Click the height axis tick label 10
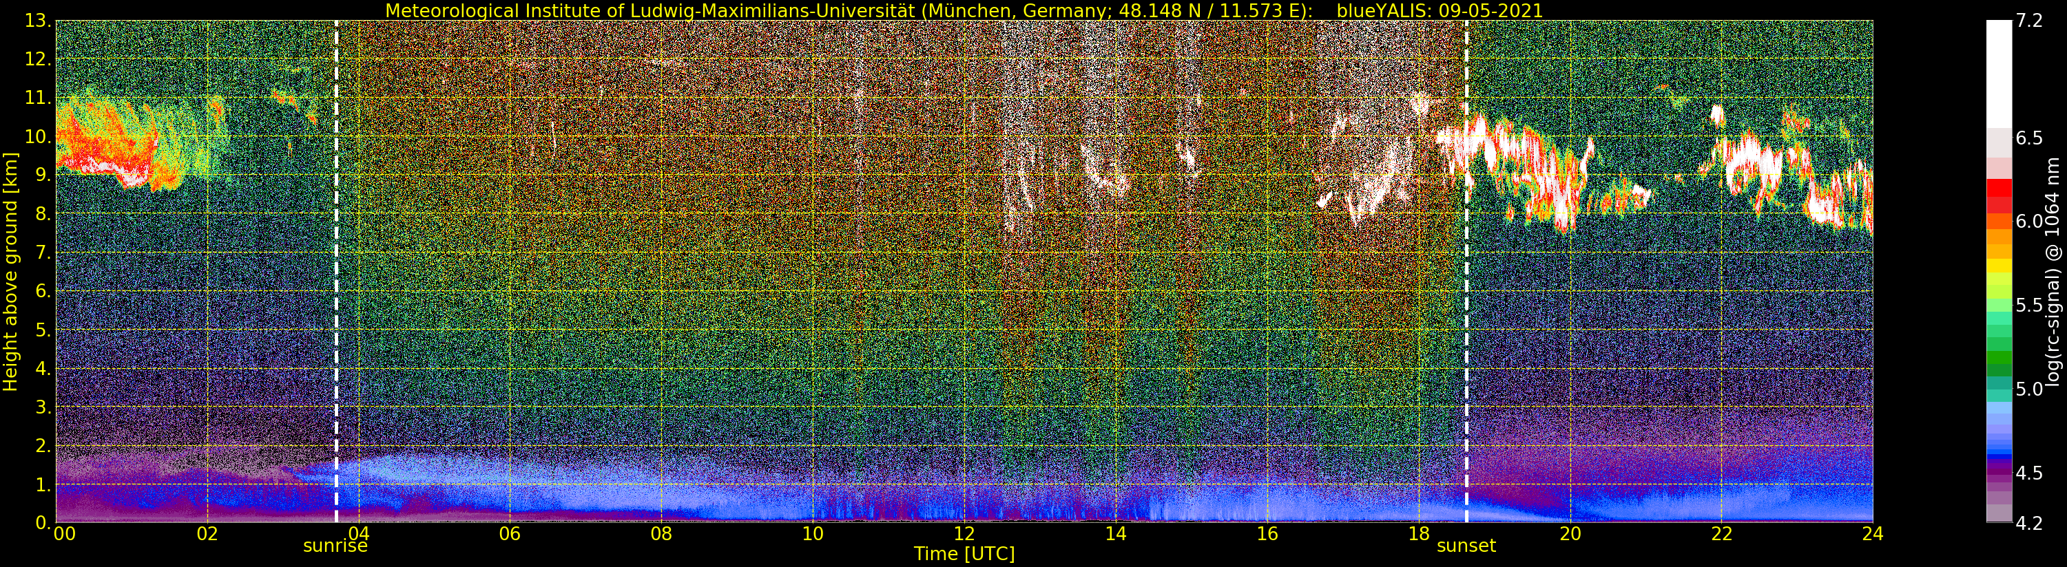Screen dimensions: 2067x567 coord(38,136)
